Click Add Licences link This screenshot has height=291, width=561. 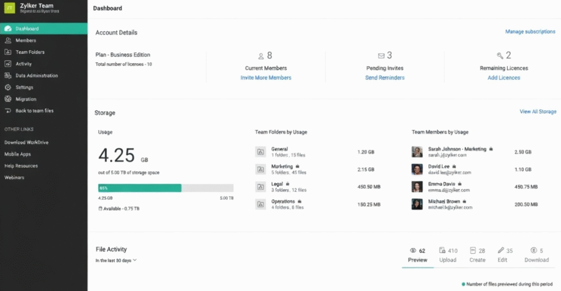point(504,78)
